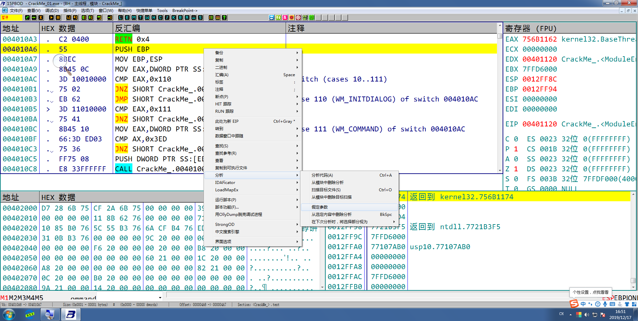The image size is (638, 321).
Task: Select 扫描目标文件(S) in submenu
Action: [349, 190]
